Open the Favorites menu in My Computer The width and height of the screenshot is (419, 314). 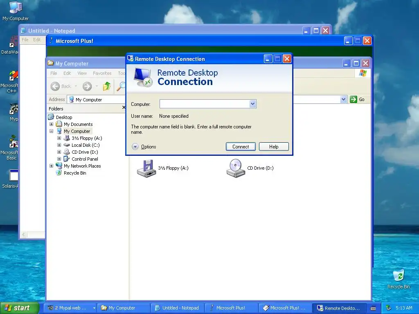[102, 73]
